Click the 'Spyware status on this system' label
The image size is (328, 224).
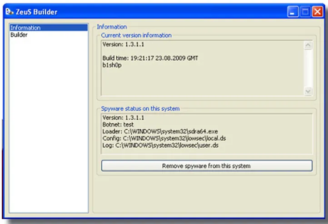(x=140, y=108)
